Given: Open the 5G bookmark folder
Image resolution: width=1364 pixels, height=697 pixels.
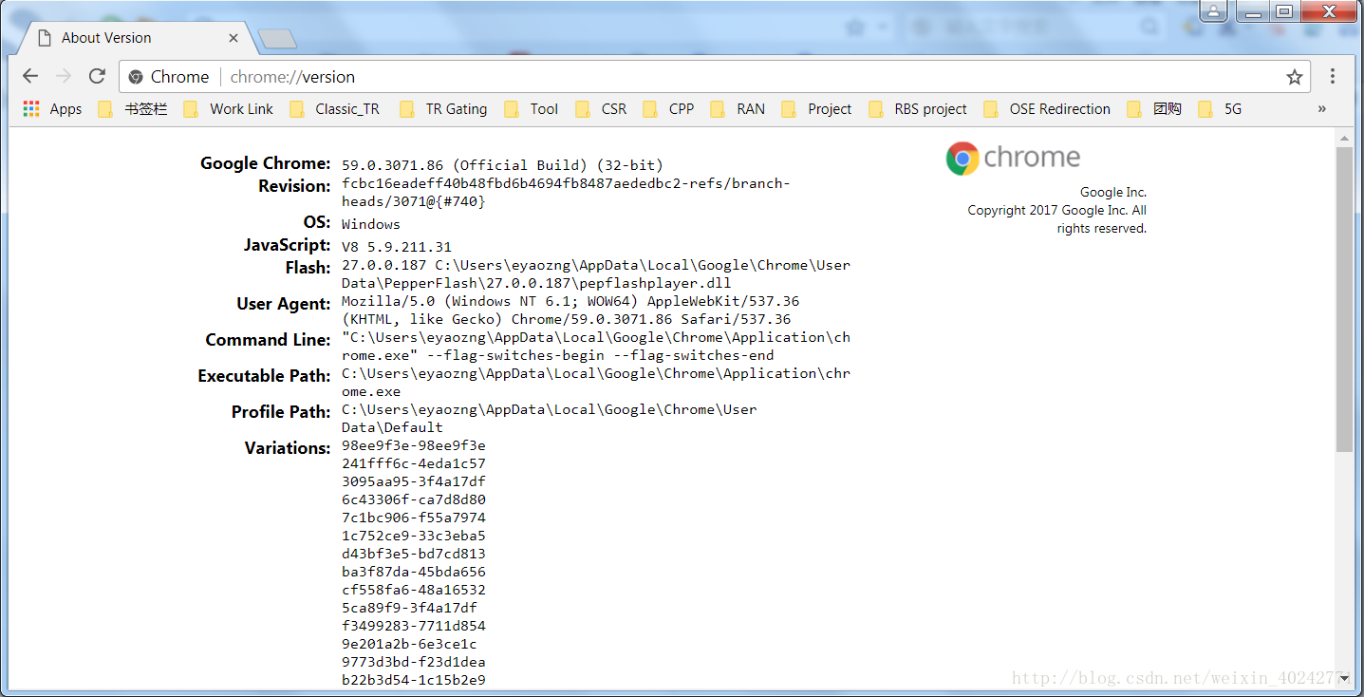Looking at the screenshot, I should pos(1221,109).
